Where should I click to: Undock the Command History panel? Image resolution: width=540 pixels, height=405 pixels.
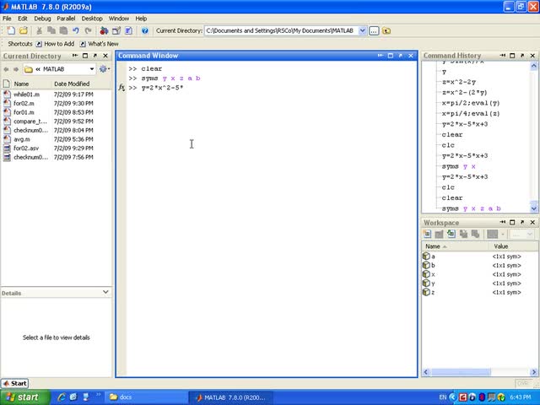click(x=522, y=56)
